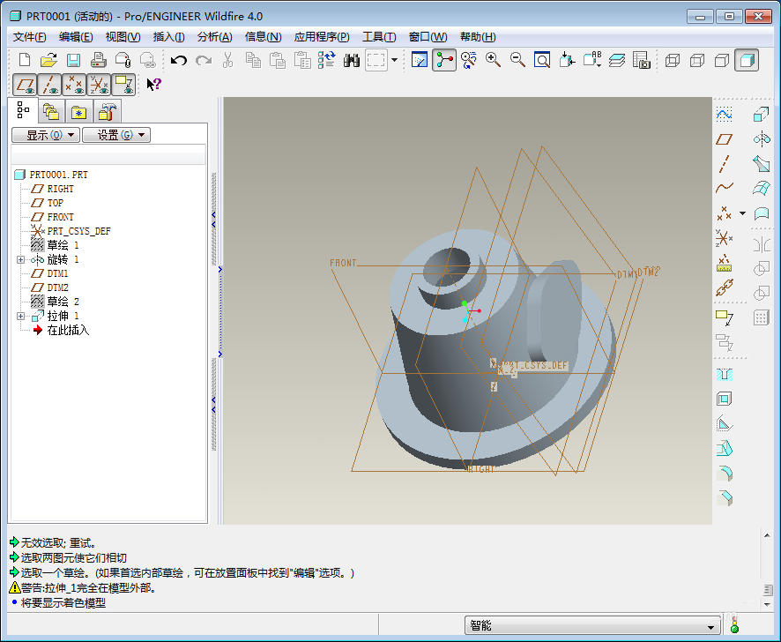Screen dimensions: 781x642
Task: Open the selection box dropdown arrow
Action: pyautogui.click(x=395, y=60)
